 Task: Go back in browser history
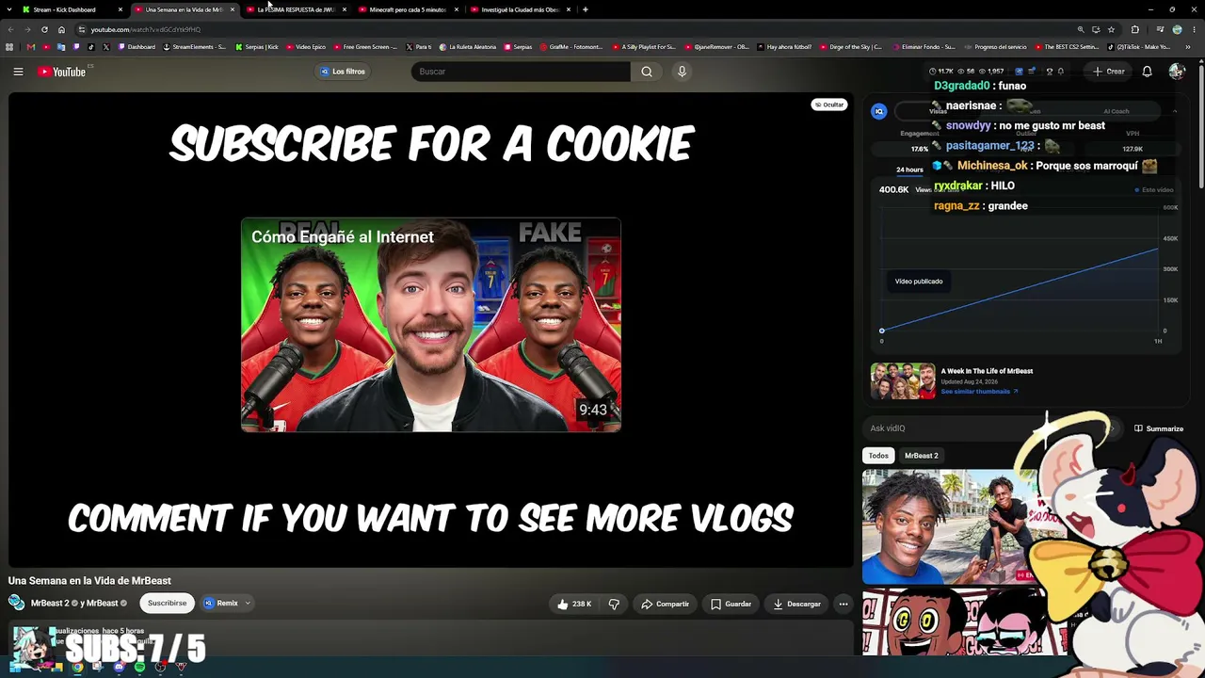[x=10, y=29]
